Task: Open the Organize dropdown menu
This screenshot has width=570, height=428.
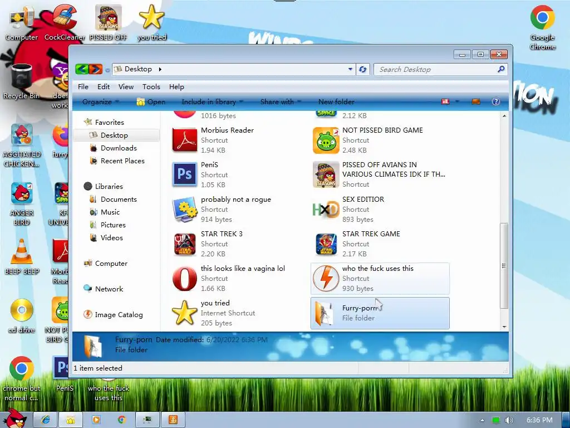Action: click(x=100, y=102)
